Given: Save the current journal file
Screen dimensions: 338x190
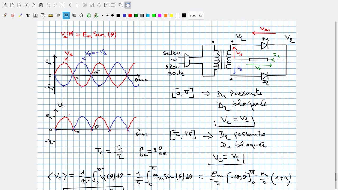Looking at the screenshot, I should tap(5, 5).
